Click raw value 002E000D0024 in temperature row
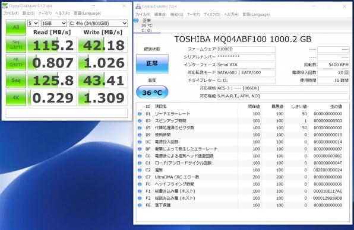Image resolution: width=354 pixels, height=230 pixels. [x=328, y=170]
